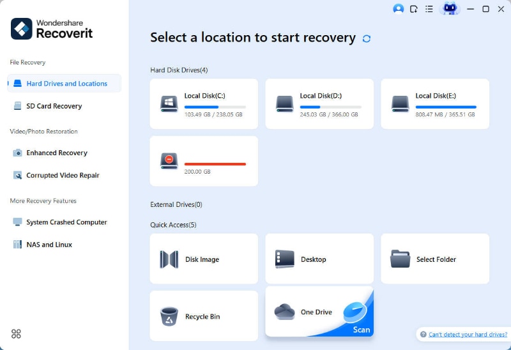Click the Local Disk(D:) usage bar

330,107
